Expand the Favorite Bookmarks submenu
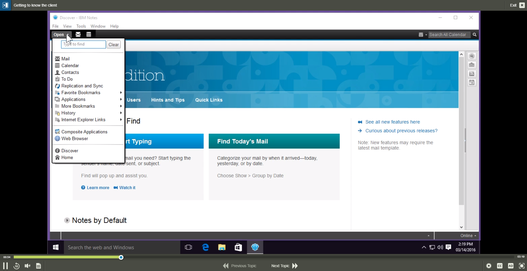This screenshot has height=271, width=527. [80, 93]
